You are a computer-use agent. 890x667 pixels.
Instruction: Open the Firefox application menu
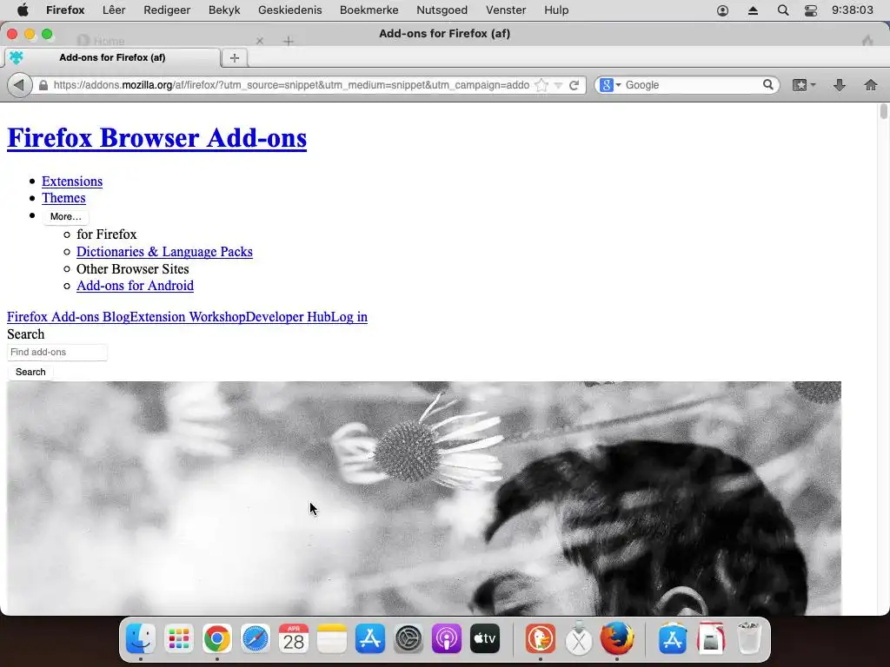coord(65,10)
